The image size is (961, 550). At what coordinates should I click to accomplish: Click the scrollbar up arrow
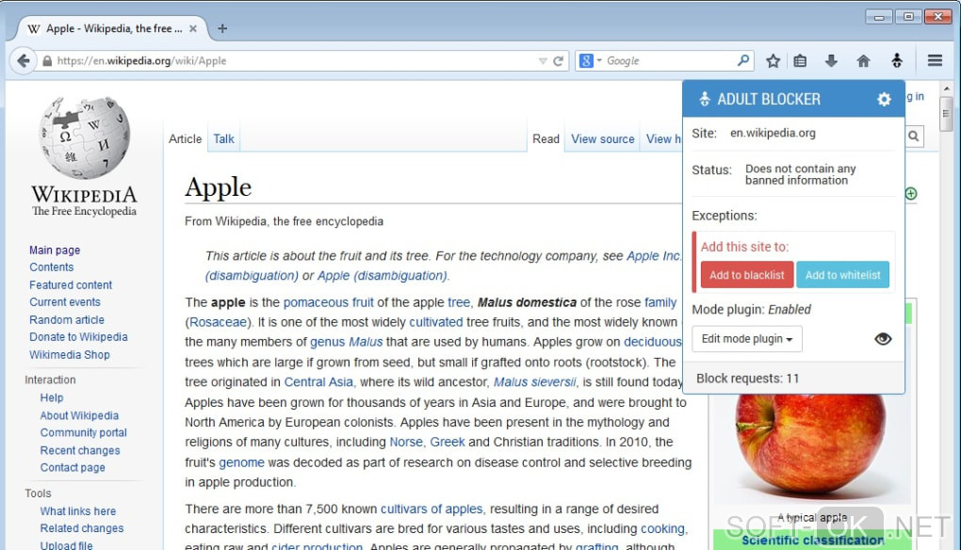(946, 89)
